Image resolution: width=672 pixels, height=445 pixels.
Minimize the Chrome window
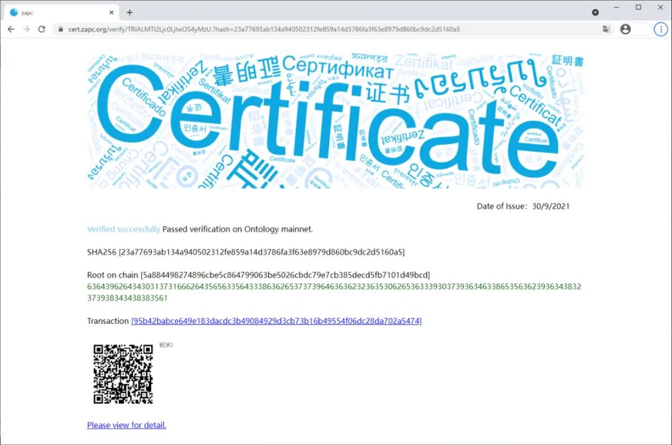click(617, 7)
